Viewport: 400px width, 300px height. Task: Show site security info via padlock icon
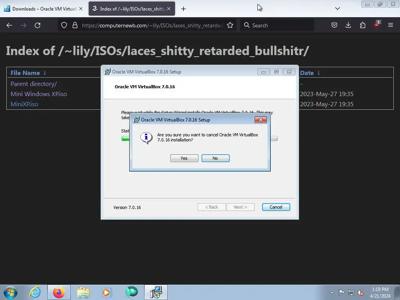click(75, 25)
